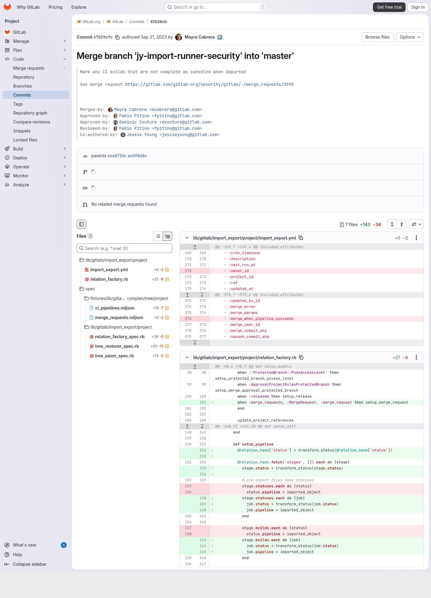
Task: Copy file path of import_export.yml
Action: [x=301, y=238]
